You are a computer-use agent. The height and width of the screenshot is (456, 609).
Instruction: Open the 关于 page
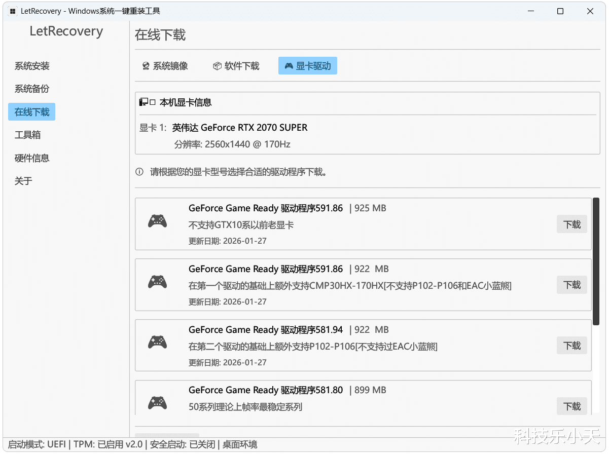point(23,181)
